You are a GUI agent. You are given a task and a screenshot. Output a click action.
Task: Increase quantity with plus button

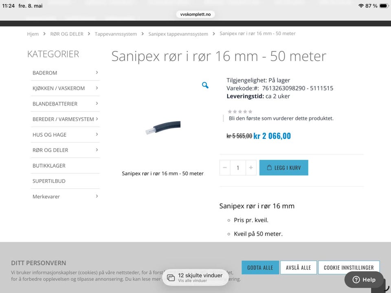click(x=251, y=168)
